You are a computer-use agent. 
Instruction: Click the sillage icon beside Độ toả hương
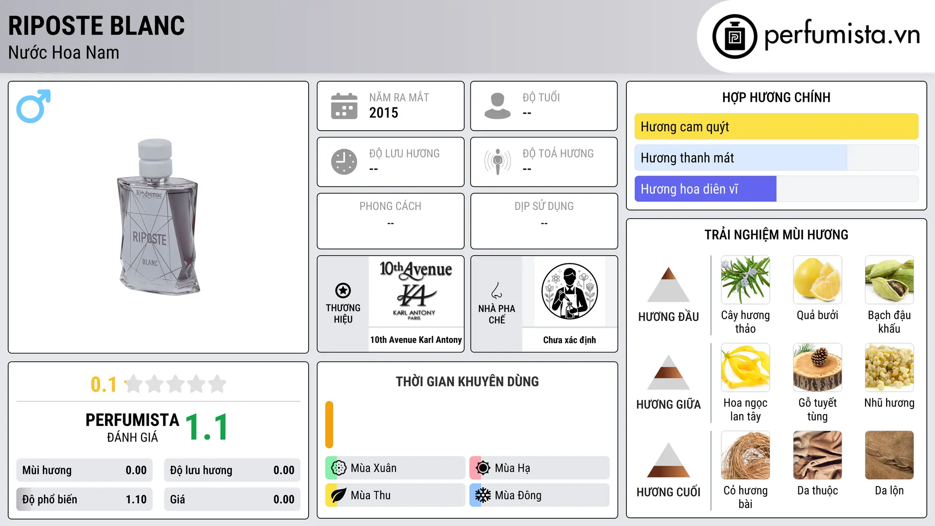click(498, 162)
